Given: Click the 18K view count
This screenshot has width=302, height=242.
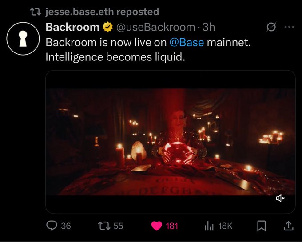Looking at the screenshot, I should pyautogui.click(x=225, y=226).
